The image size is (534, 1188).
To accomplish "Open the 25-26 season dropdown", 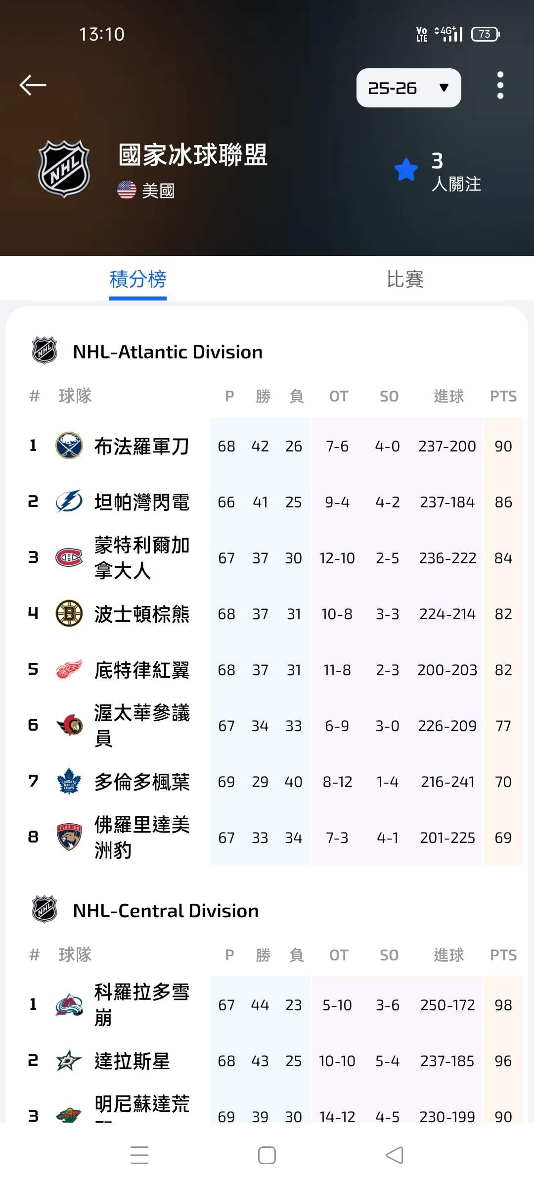I will (408, 88).
